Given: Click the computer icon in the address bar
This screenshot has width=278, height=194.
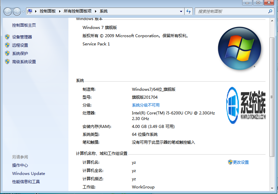Looking at the screenshot, I should point(30,11).
